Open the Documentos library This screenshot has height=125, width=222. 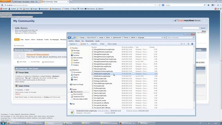coord(77,72)
